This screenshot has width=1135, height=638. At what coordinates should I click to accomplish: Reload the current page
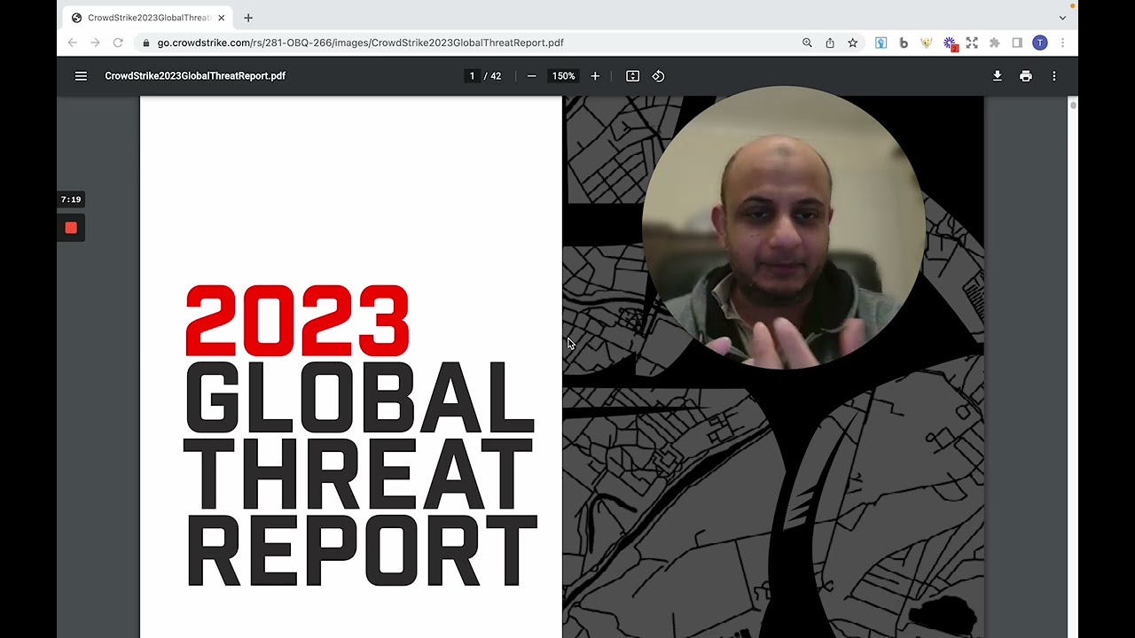(x=117, y=43)
